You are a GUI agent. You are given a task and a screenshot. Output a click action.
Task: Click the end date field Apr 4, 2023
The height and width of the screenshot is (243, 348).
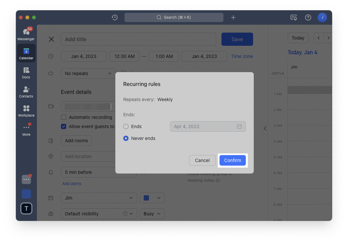208,126
